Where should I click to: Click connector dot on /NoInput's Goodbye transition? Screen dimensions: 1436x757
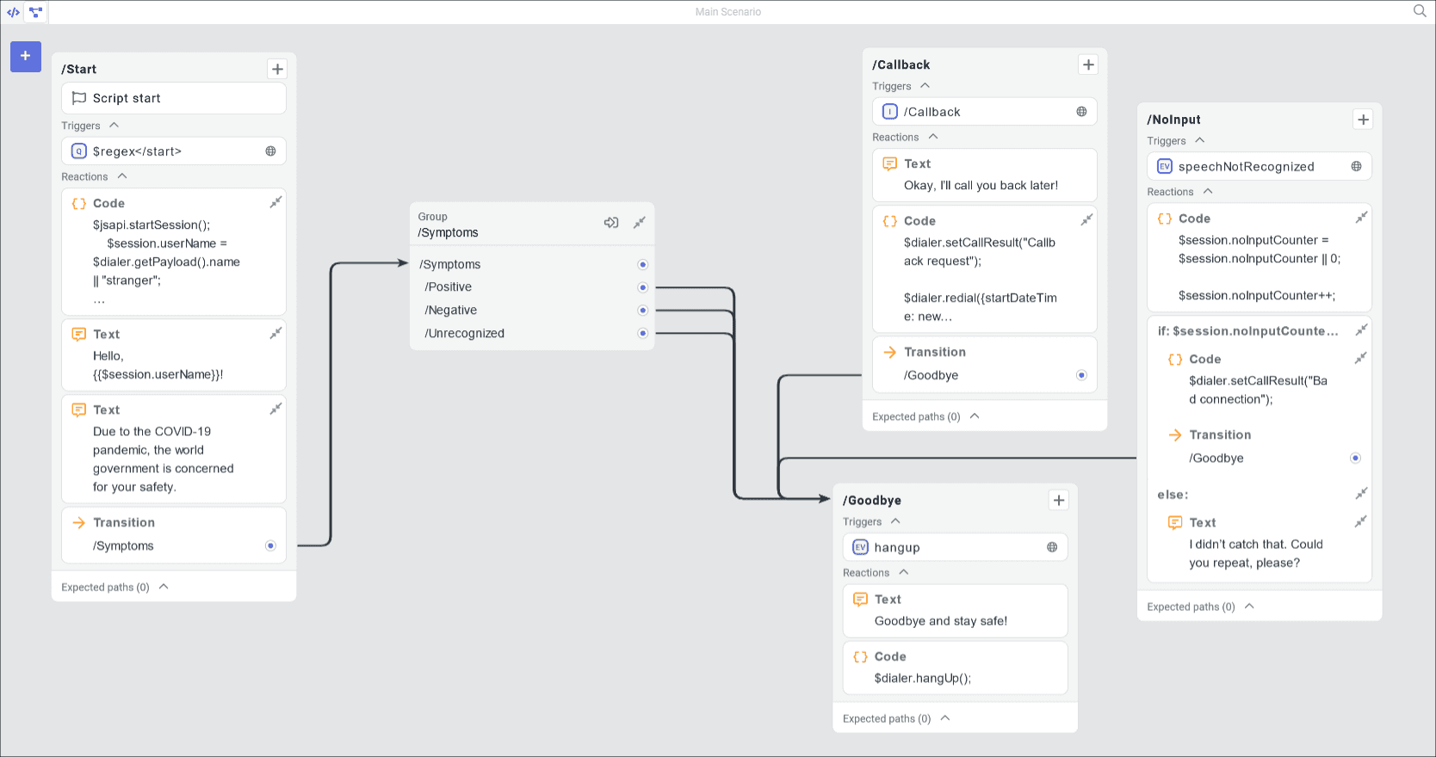[1355, 459]
